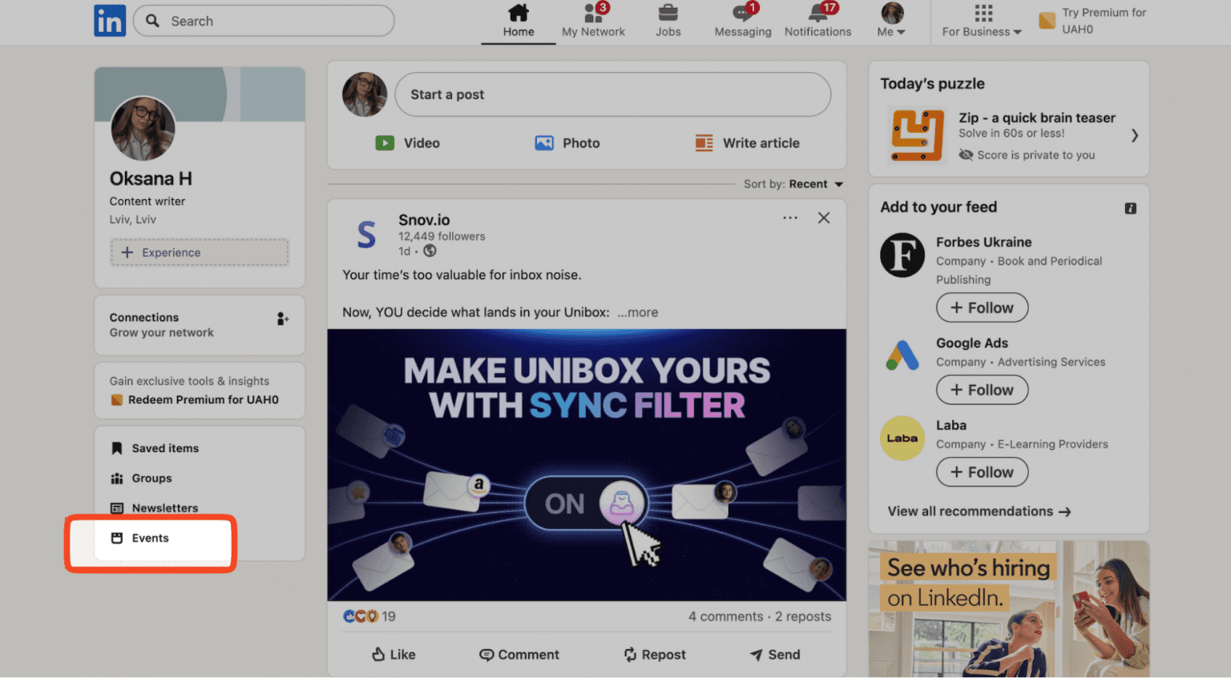Image resolution: width=1231 pixels, height=678 pixels.
Task: Open Snov.io company logo
Action: point(366,235)
